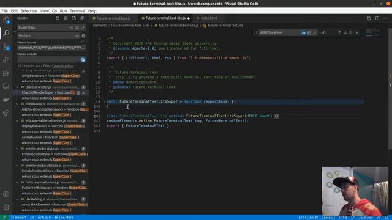Viewport: 392px width, 220px height.
Task: Click the sync changes icon in status bar
Action: [32, 218]
